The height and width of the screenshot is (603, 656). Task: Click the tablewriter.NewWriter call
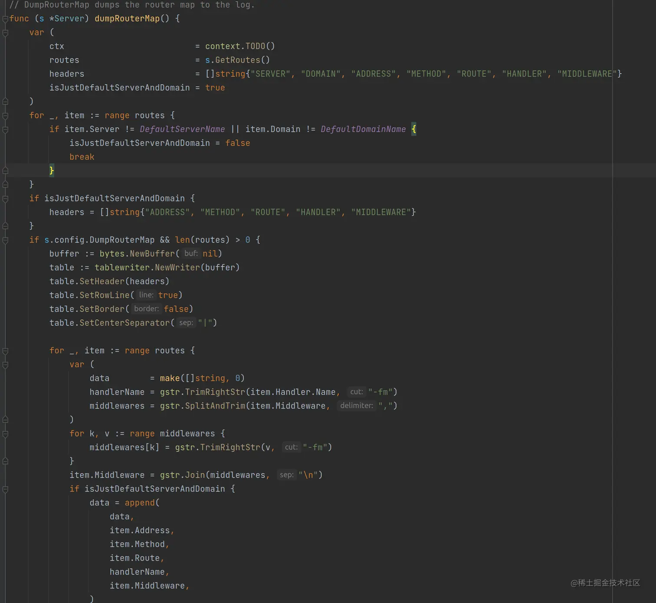tap(148, 268)
